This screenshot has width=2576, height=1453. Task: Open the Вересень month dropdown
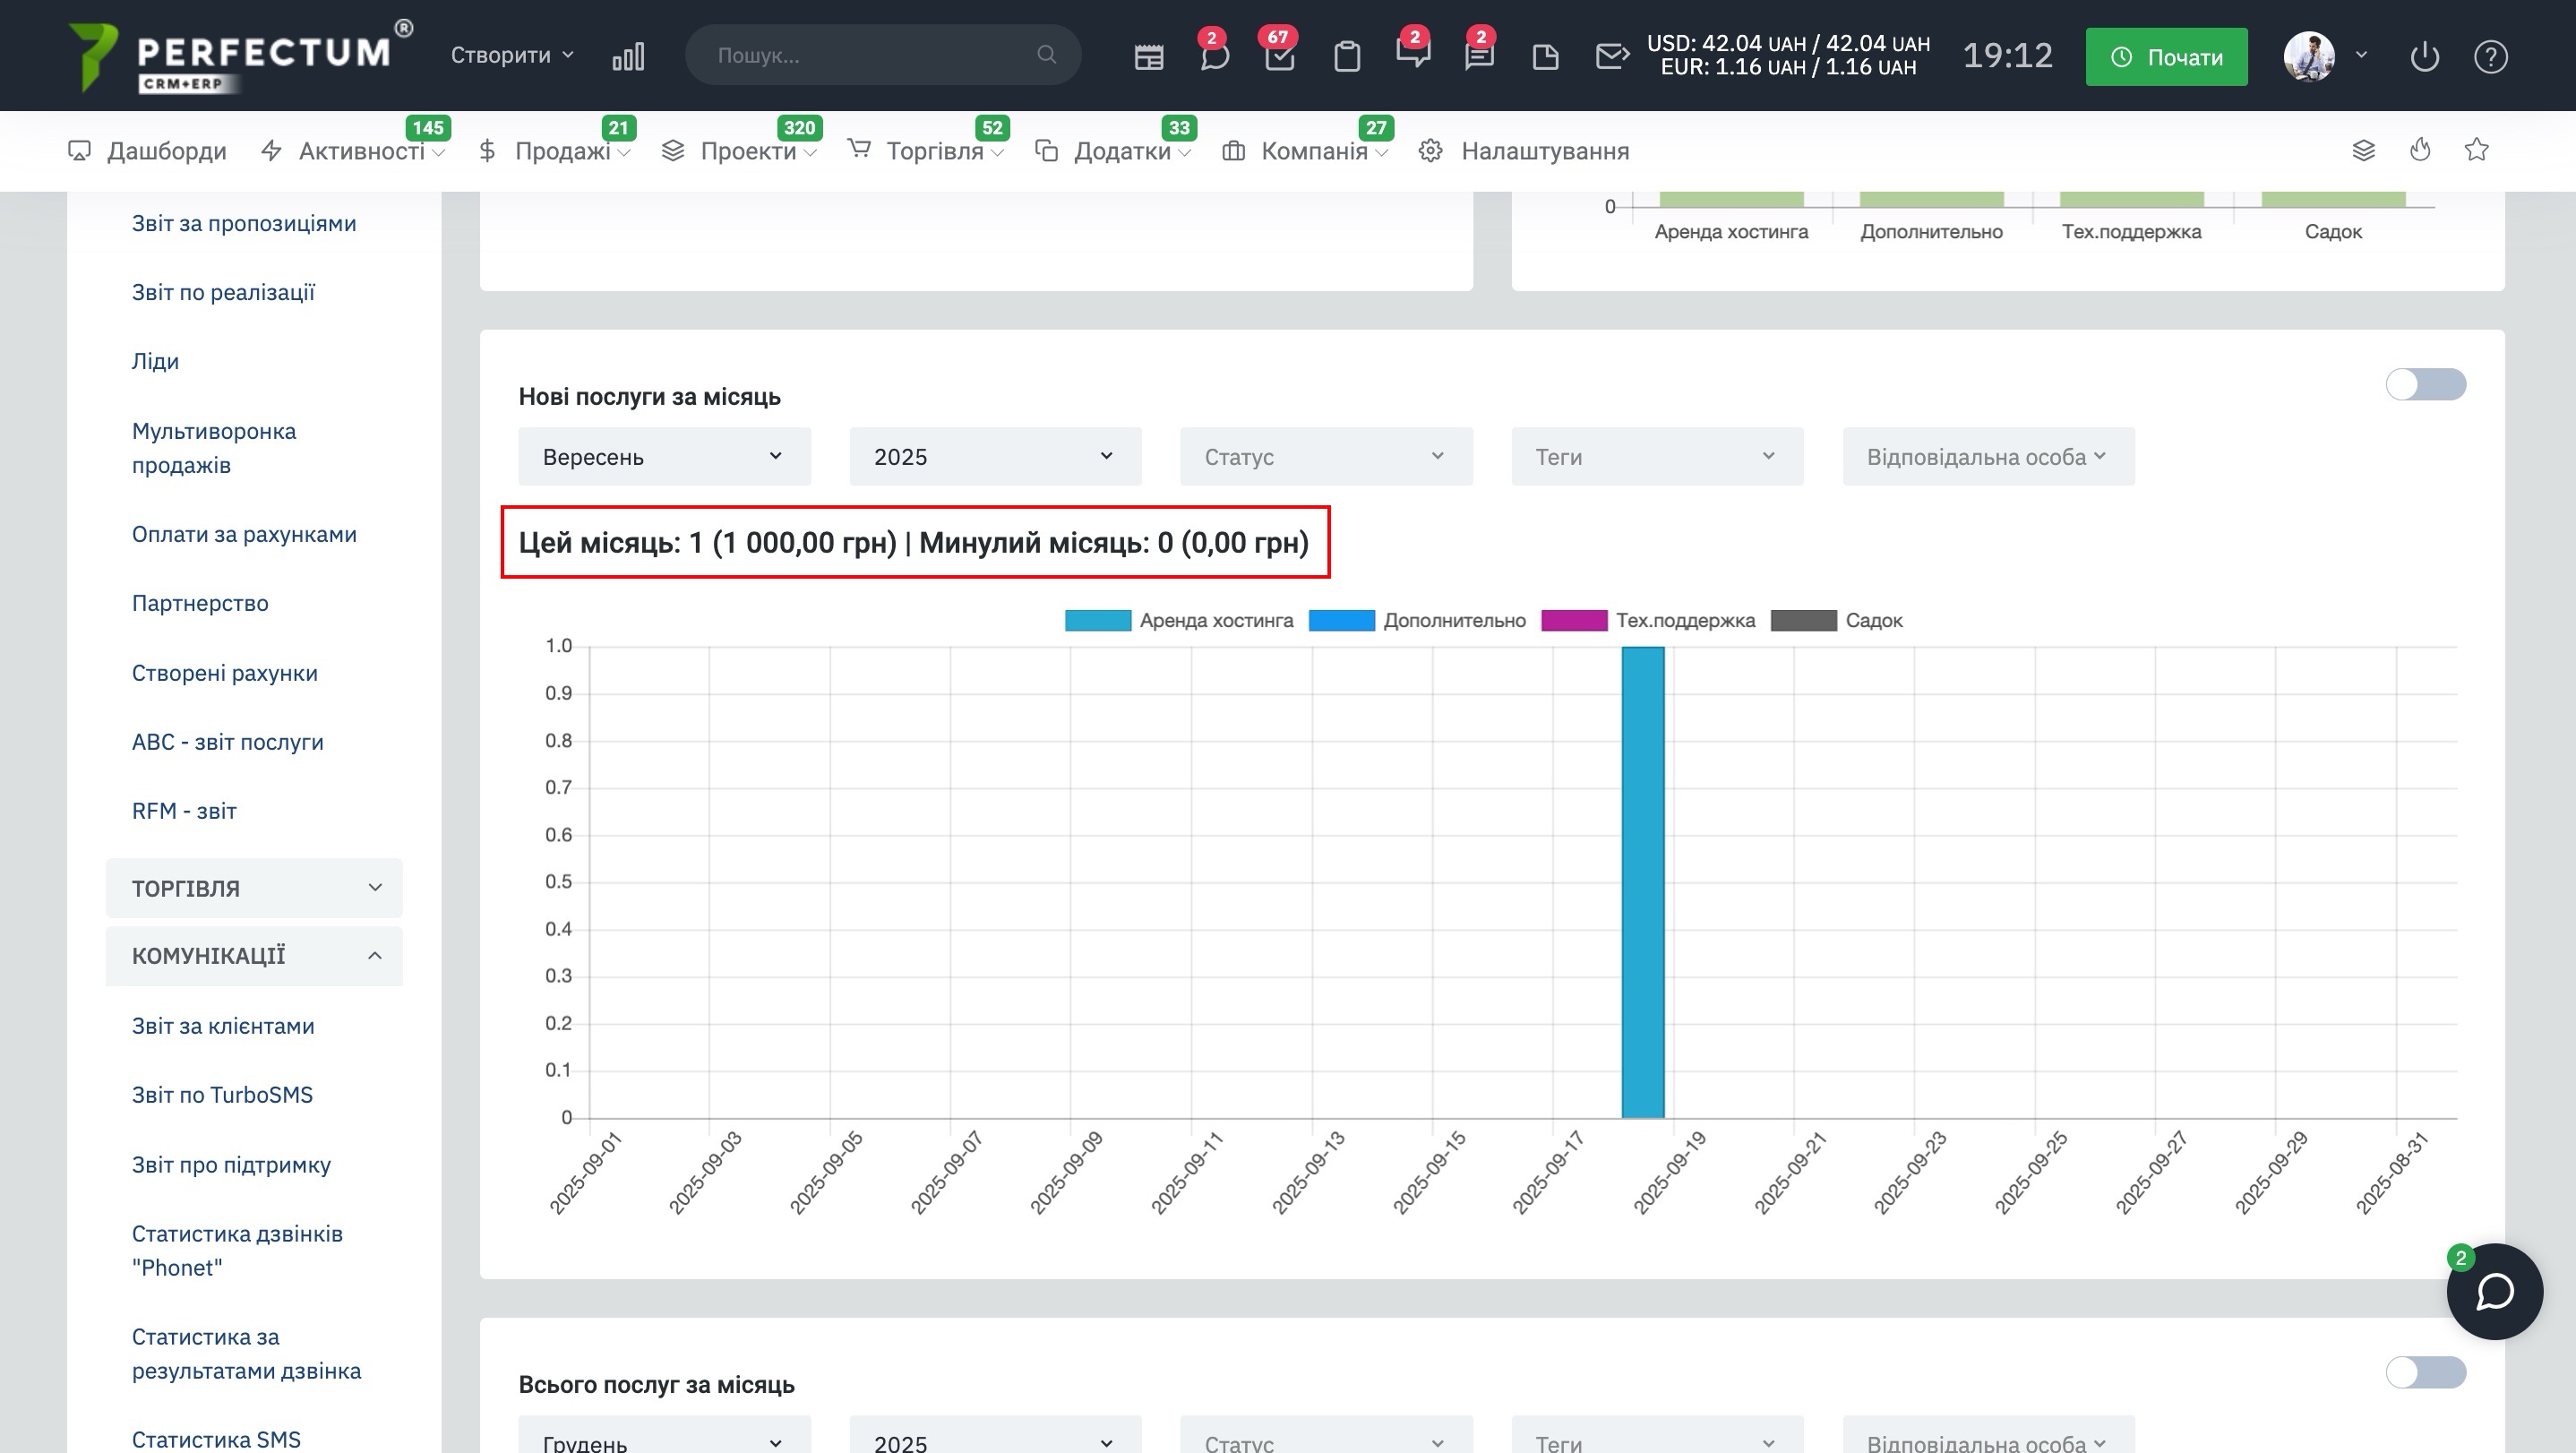664,457
